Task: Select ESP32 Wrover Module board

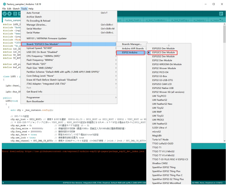Action: [x=169, y=68]
